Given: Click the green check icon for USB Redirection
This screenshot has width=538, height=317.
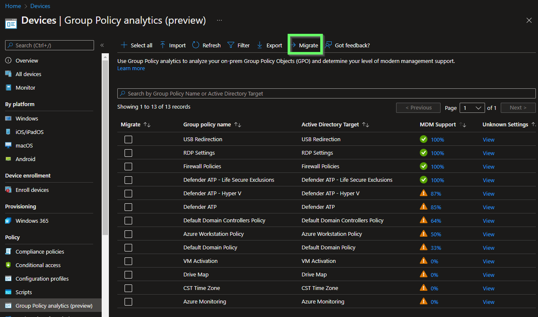Looking at the screenshot, I should pos(423,139).
